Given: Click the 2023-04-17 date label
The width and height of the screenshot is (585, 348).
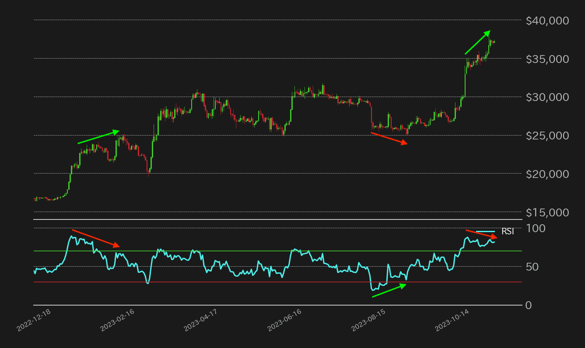Looking at the screenshot, I should point(201,320).
